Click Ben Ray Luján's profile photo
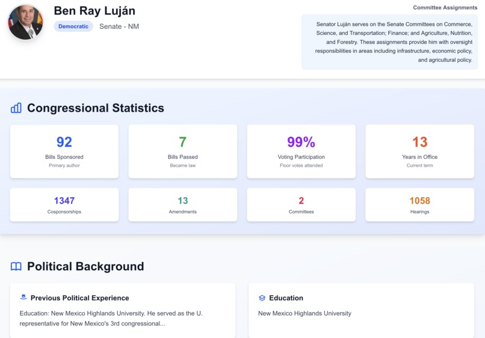This screenshot has width=485, height=338. point(25,23)
